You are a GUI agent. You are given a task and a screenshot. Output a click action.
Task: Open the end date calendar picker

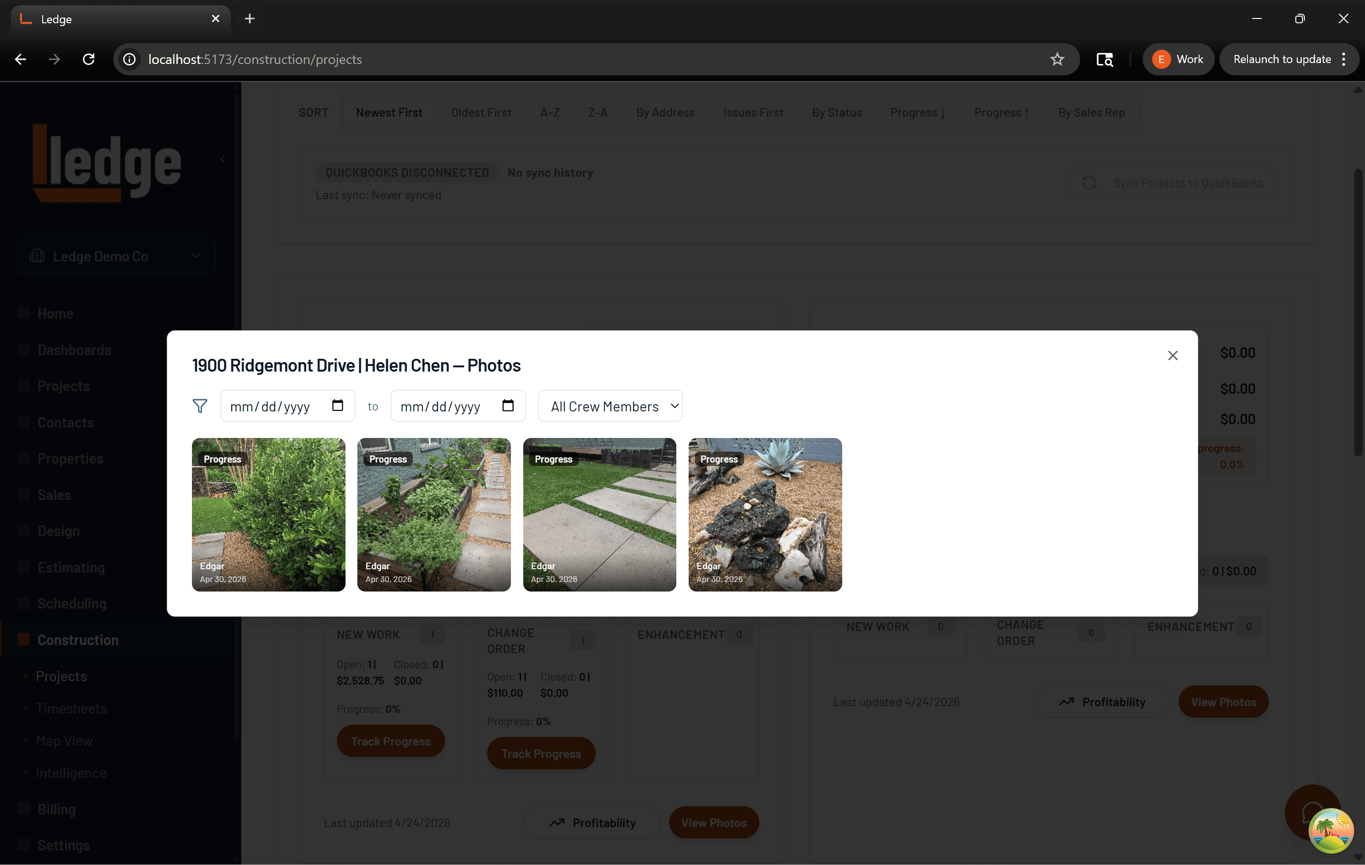coord(508,405)
